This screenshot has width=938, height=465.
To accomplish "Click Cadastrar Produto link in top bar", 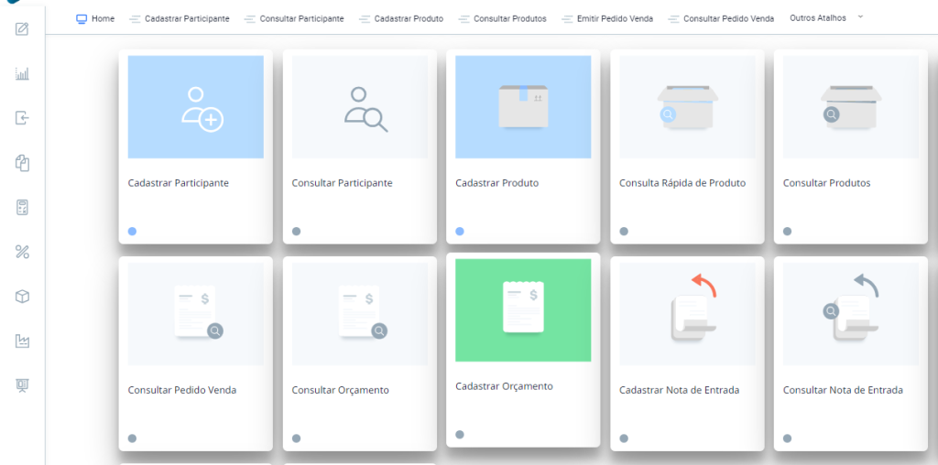I will [401, 18].
